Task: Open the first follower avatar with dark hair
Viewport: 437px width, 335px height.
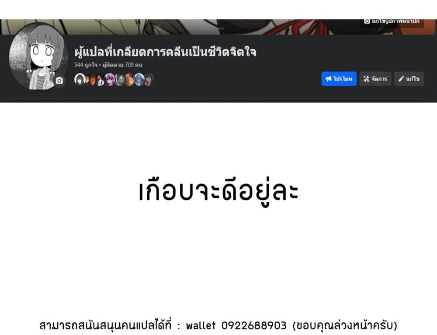Action: pos(80,80)
